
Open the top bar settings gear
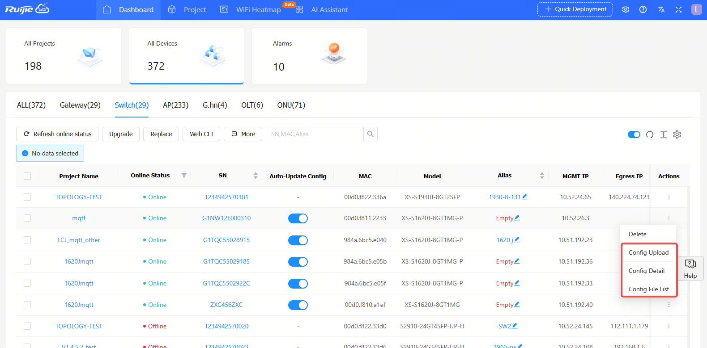pos(626,9)
